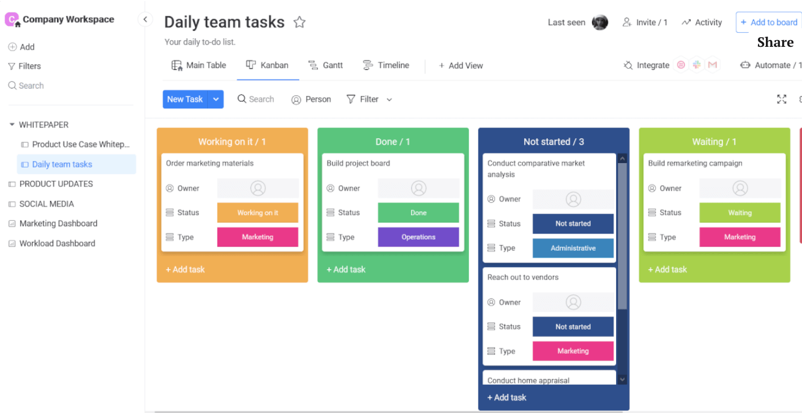This screenshot has height=413, width=802.
Task: Click the board Search field
Action: pos(256,99)
